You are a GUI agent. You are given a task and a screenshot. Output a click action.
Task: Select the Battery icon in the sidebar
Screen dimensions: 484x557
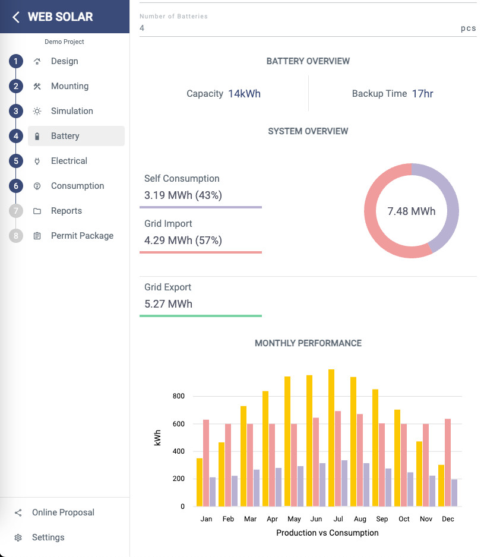37,136
